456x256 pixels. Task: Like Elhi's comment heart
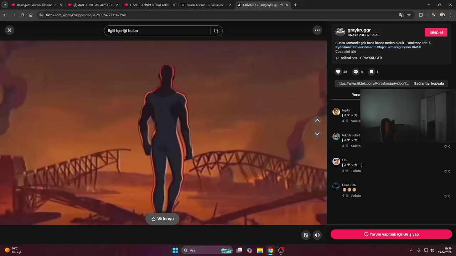446,171
